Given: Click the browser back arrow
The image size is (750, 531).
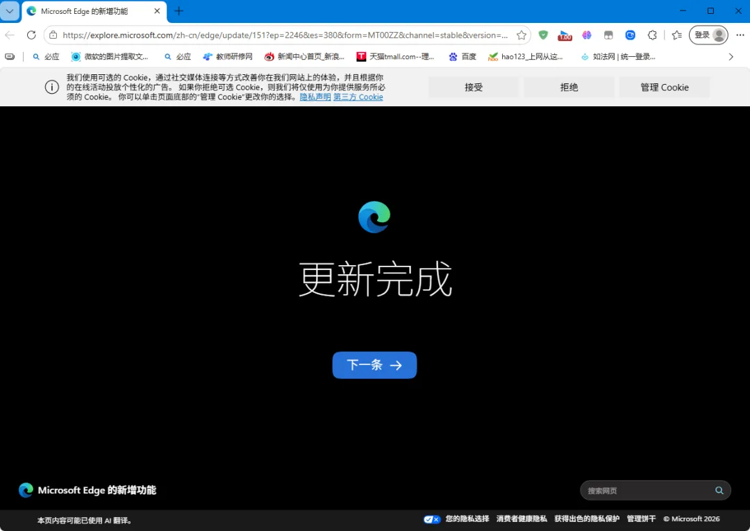Looking at the screenshot, I should (x=10, y=35).
